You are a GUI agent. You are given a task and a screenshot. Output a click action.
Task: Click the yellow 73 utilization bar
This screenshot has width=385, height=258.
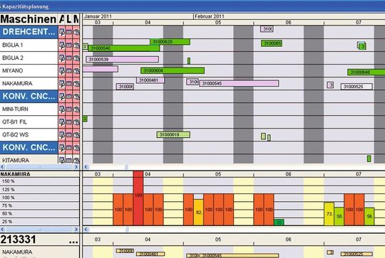tap(329, 214)
